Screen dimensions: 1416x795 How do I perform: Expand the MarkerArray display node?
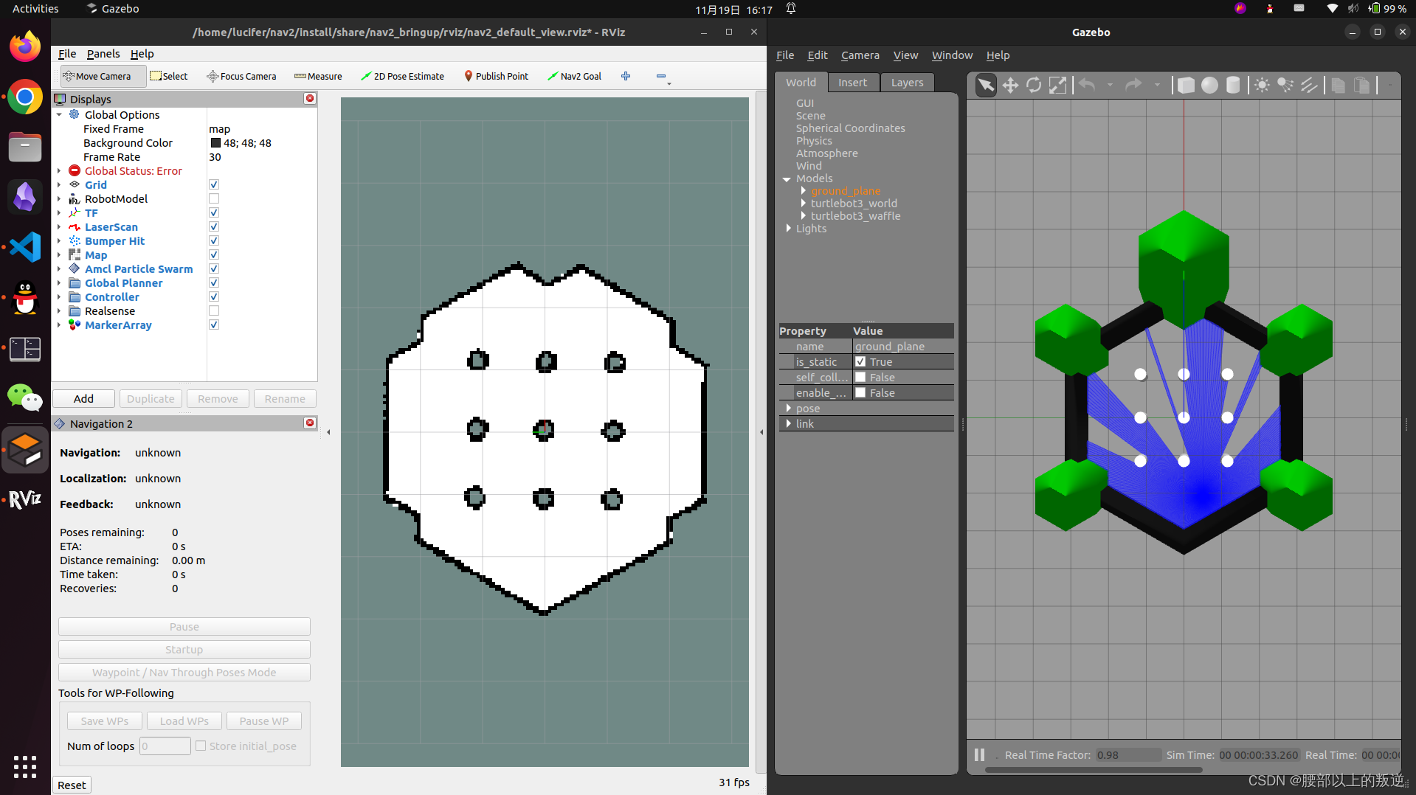point(59,324)
